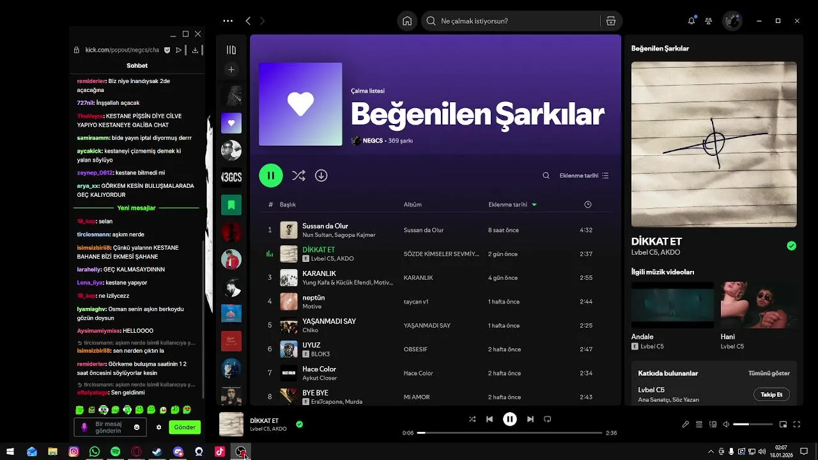Download the Beğenilen Şarkılar playlist
Image resolution: width=818 pixels, height=460 pixels.
(321, 175)
